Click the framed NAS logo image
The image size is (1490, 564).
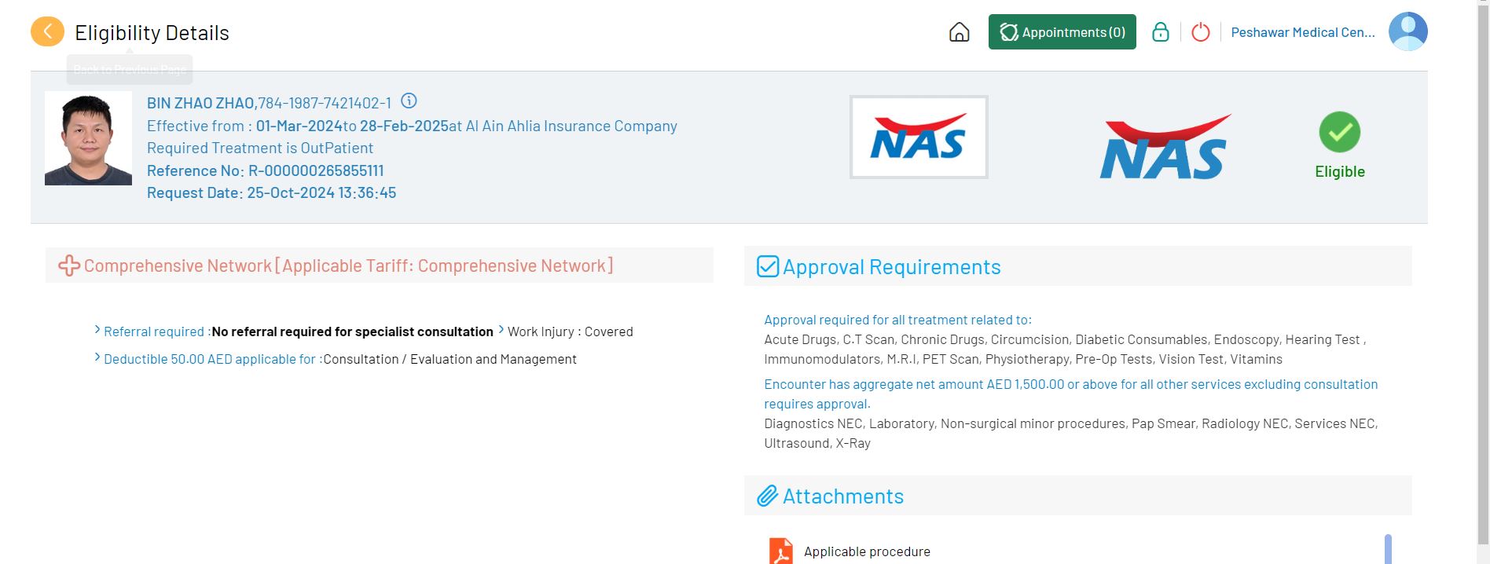point(918,137)
